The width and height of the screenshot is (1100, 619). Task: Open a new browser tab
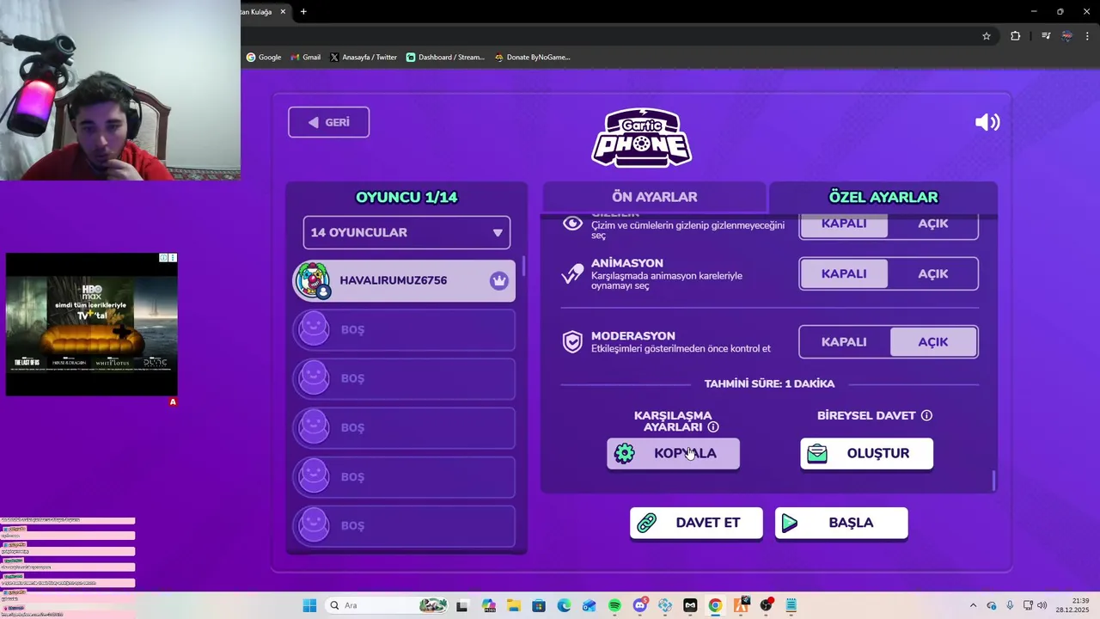point(303,12)
